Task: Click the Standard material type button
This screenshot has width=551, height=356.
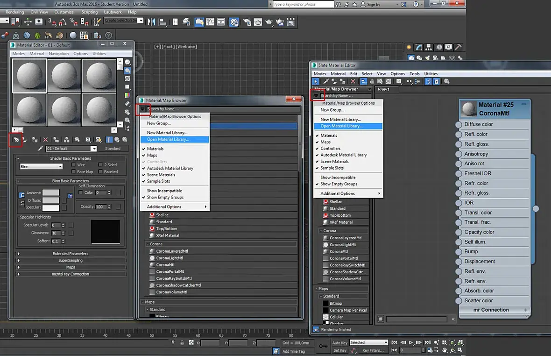Action: click(113, 149)
